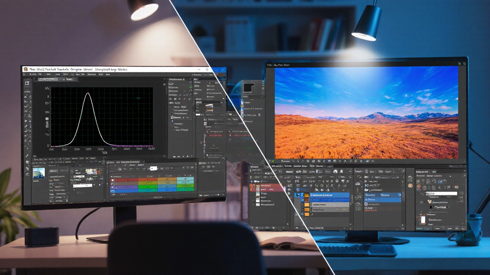Click the cyan cell in the top color grid row
Image resolution: width=490 pixels, height=275 pixels.
pos(186,179)
